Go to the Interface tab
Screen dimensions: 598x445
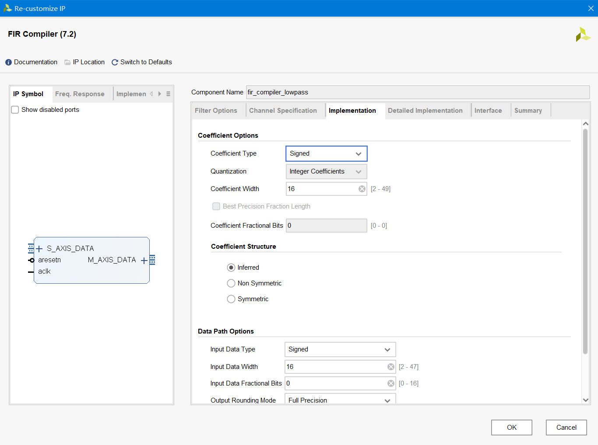pos(488,111)
